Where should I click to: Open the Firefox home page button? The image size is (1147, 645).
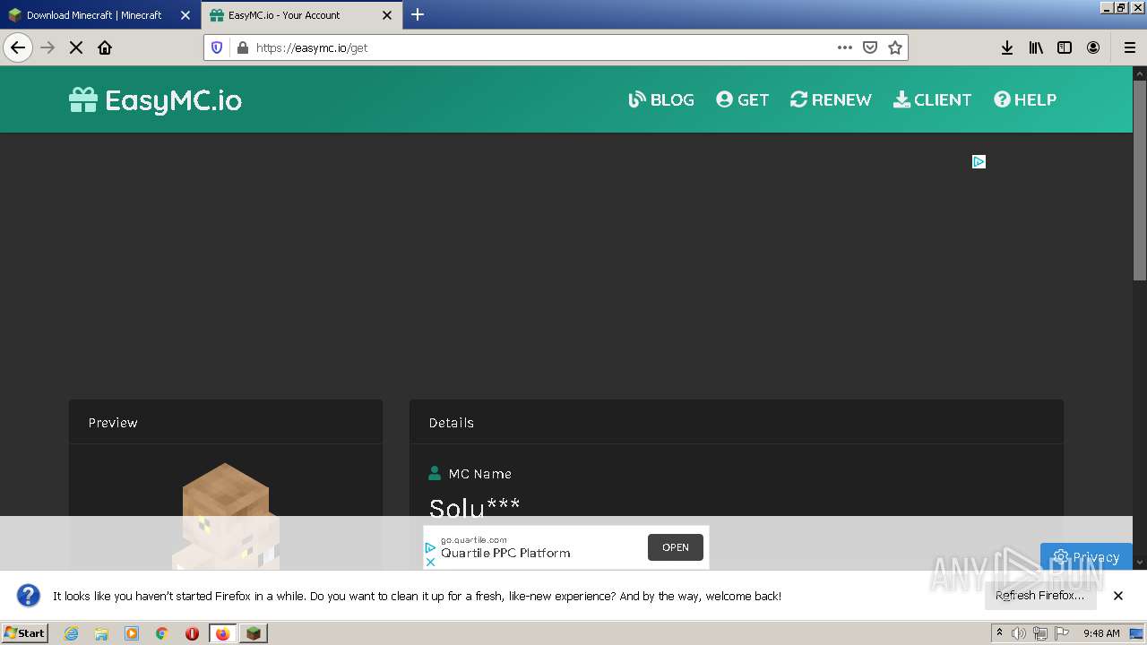(105, 47)
